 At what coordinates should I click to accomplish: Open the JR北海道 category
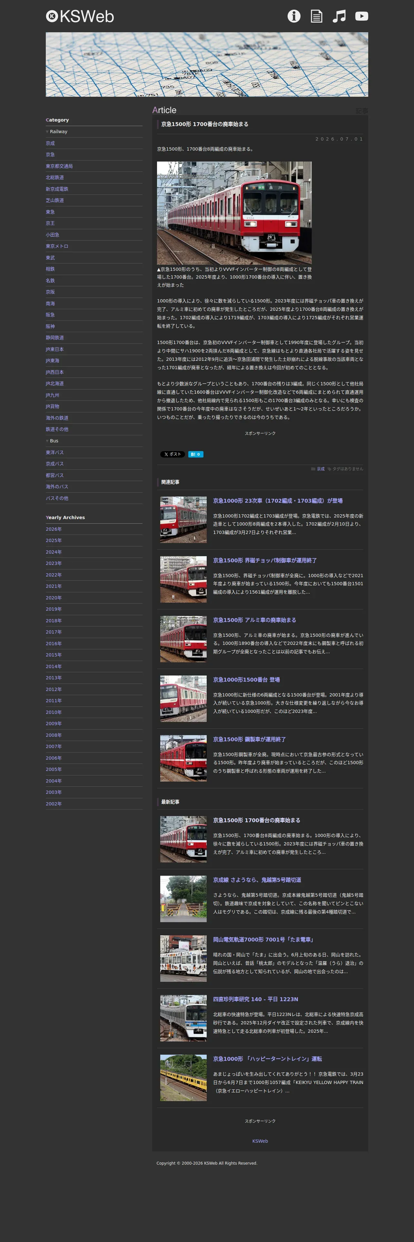55,384
